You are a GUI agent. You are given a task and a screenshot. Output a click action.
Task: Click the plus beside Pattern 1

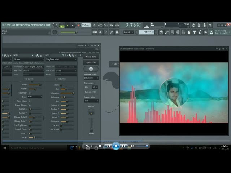click(156, 32)
